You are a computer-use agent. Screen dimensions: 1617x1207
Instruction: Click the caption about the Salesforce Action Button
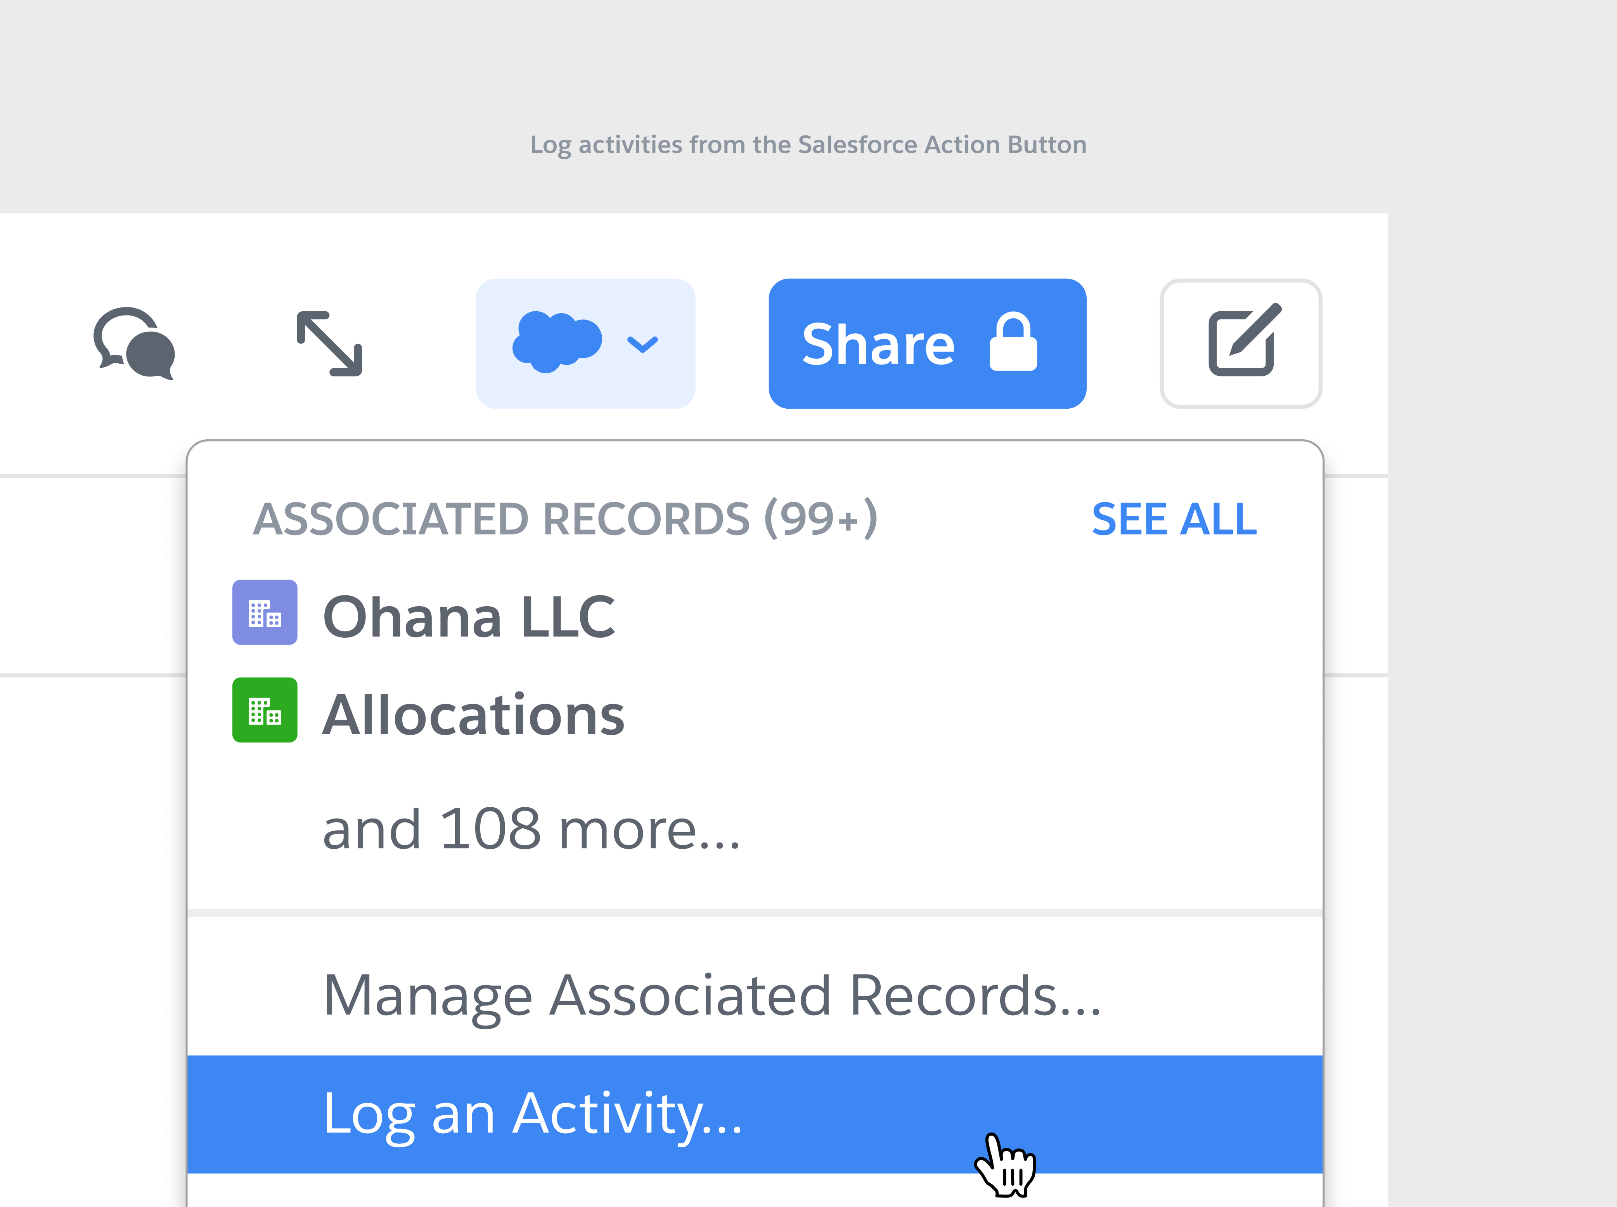point(808,145)
